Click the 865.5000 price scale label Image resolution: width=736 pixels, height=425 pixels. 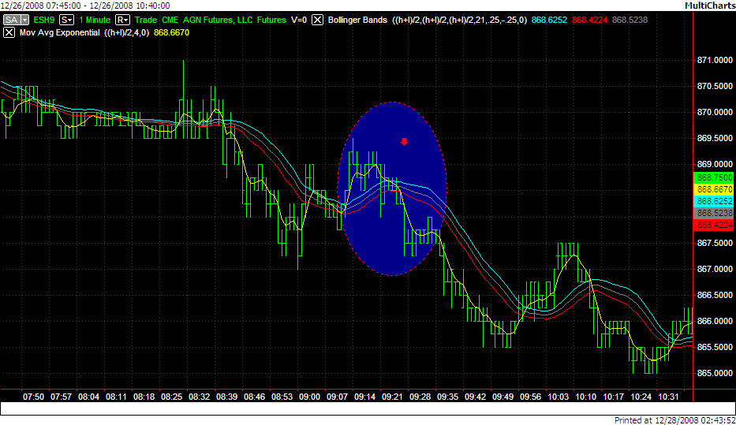tap(715, 348)
